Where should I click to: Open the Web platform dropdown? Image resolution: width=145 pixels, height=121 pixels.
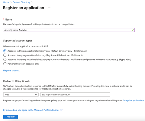pos(21,94)
